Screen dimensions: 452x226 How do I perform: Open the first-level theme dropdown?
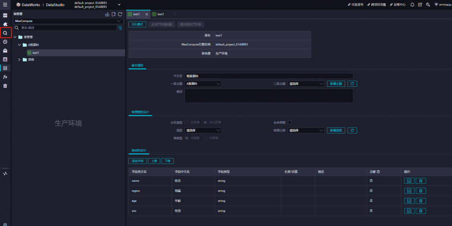click(203, 84)
